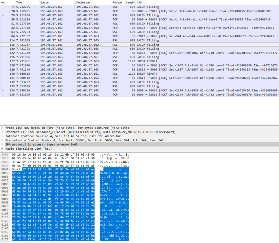Expand IPA protocol ip.access section
This screenshot has height=243, width=279.
(2, 144)
